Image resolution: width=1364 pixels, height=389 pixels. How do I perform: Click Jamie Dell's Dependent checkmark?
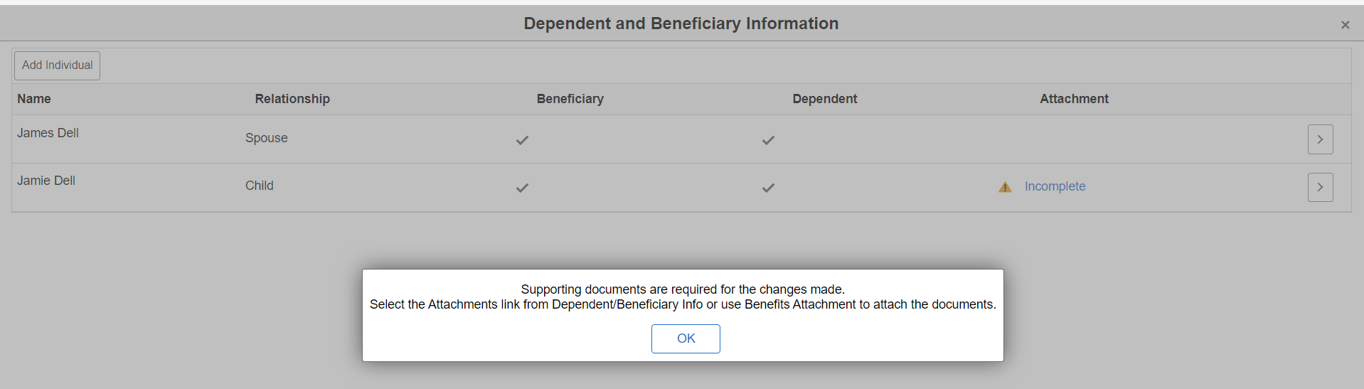click(x=768, y=188)
